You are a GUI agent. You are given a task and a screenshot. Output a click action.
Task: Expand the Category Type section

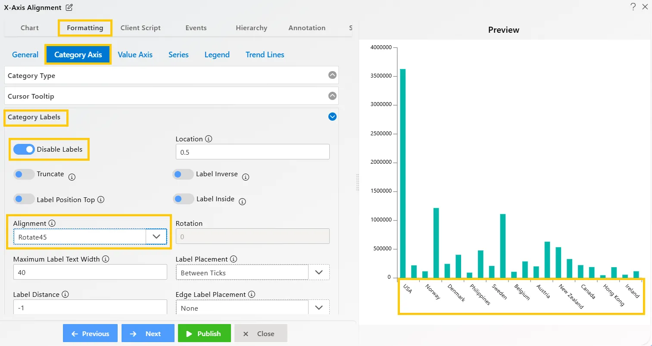coord(332,75)
